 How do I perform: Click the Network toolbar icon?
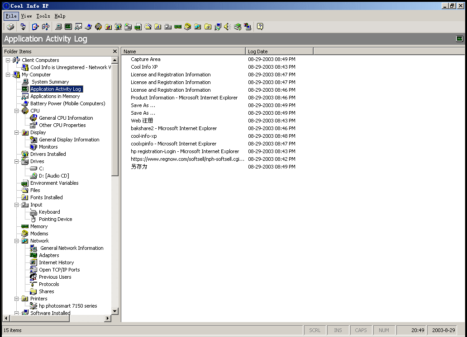[198, 27]
